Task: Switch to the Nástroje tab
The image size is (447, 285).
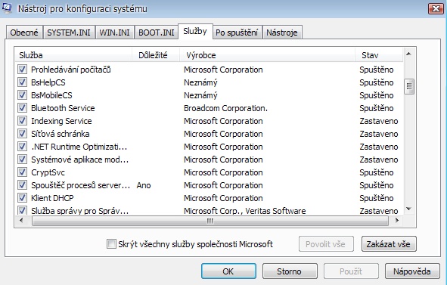Action: coord(282,33)
